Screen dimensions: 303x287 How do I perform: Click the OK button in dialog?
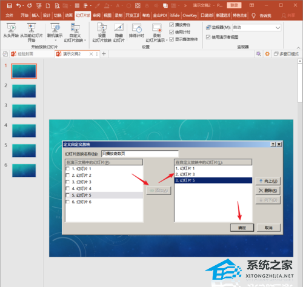click(242, 228)
